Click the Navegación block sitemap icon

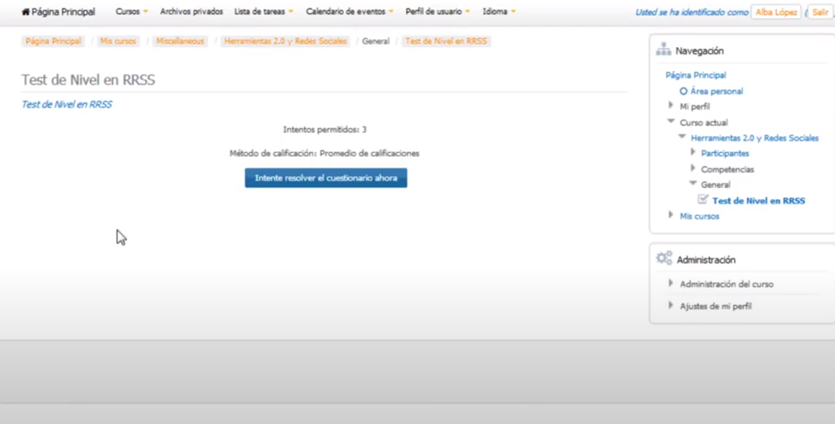point(664,50)
